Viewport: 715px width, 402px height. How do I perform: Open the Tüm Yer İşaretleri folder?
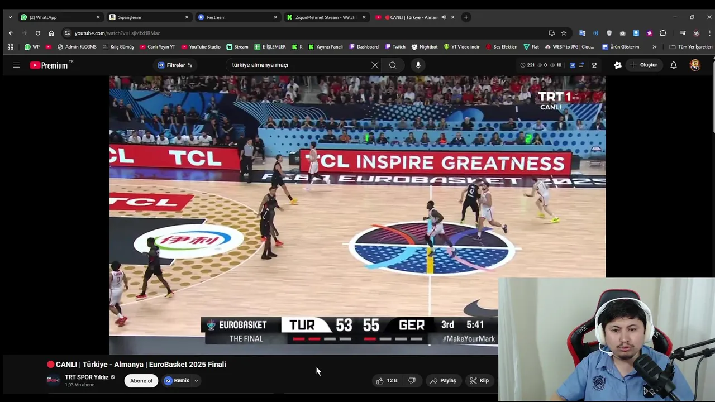point(691,47)
